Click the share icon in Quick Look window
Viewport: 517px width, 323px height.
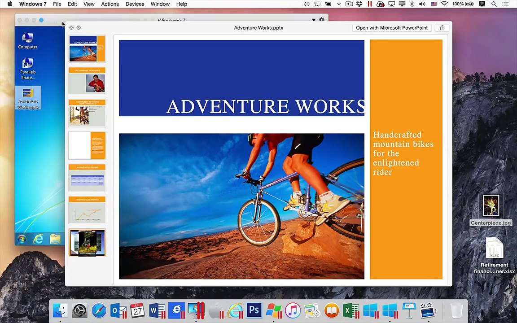pyautogui.click(x=442, y=28)
